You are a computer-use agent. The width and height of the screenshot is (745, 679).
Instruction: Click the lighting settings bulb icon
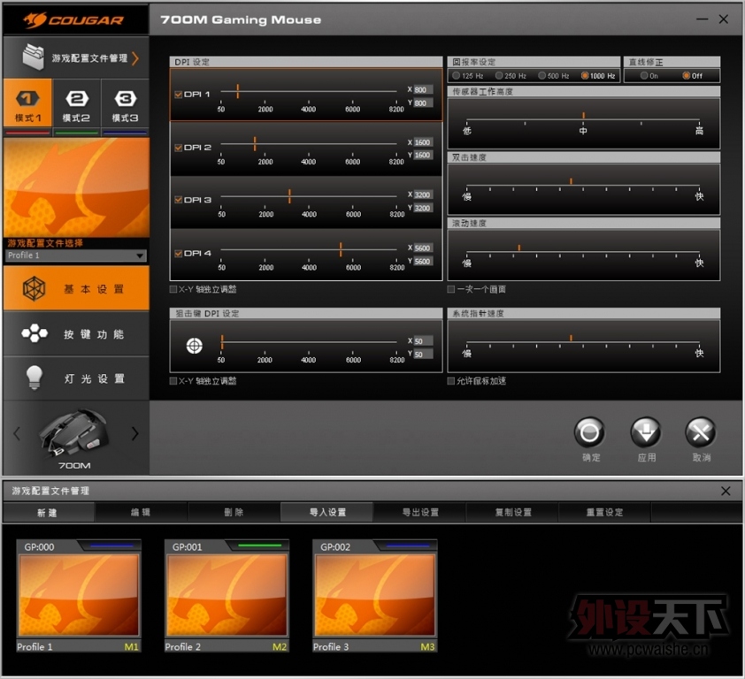pos(35,378)
